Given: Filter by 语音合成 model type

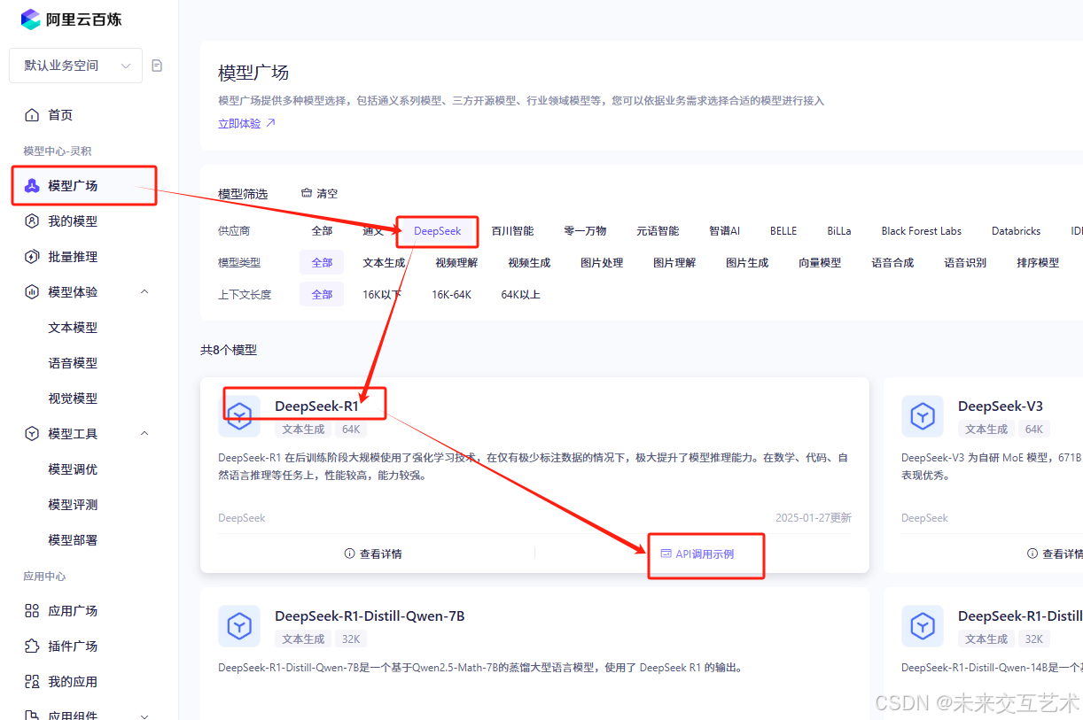Looking at the screenshot, I should pyautogui.click(x=892, y=263).
